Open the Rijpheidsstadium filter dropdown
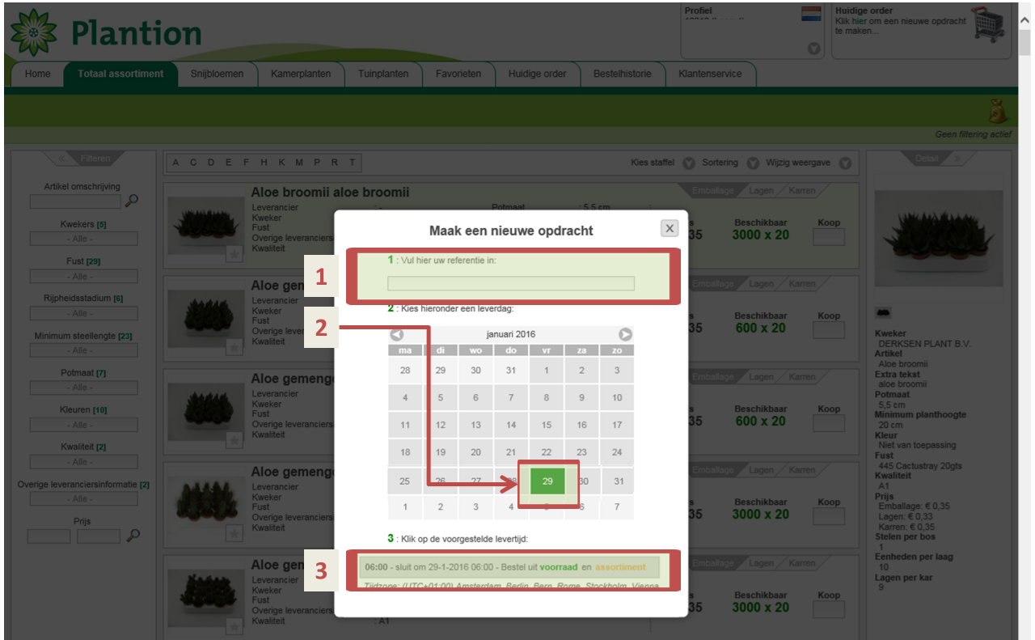 pyautogui.click(x=84, y=313)
